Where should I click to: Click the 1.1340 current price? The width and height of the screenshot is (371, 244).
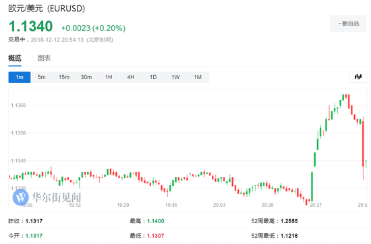pos(31,26)
